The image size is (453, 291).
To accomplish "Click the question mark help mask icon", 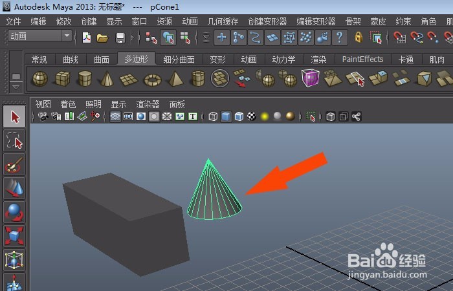I will click(340, 38).
